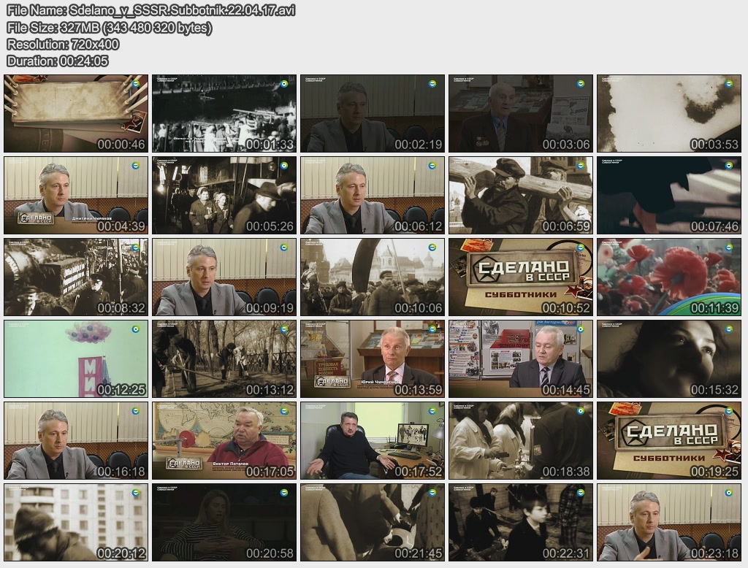Select the man at computer desk thumbnail
Viewport: 748px width, 568px height.
coord(372,440)
